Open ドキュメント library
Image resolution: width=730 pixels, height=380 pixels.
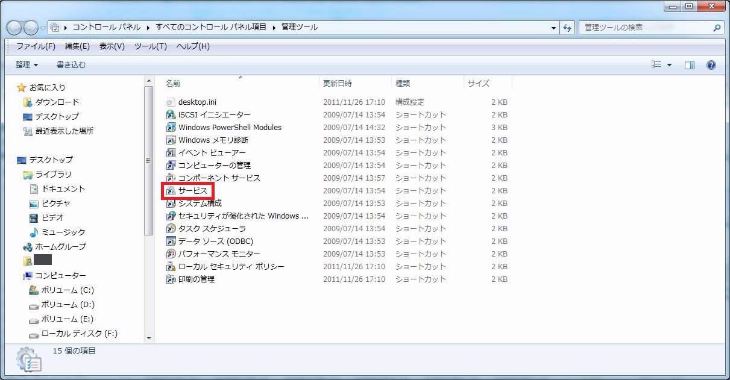coord(57,189)
